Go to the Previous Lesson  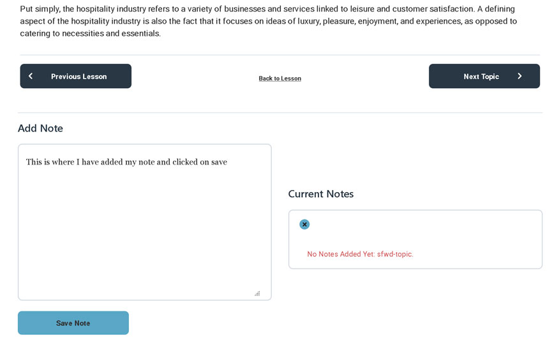tap(75, 76)
